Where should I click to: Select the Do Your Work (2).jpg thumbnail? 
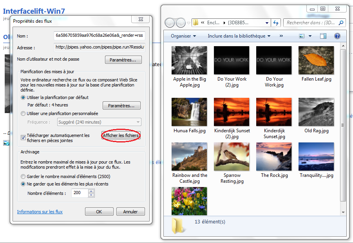coord(232,60)
